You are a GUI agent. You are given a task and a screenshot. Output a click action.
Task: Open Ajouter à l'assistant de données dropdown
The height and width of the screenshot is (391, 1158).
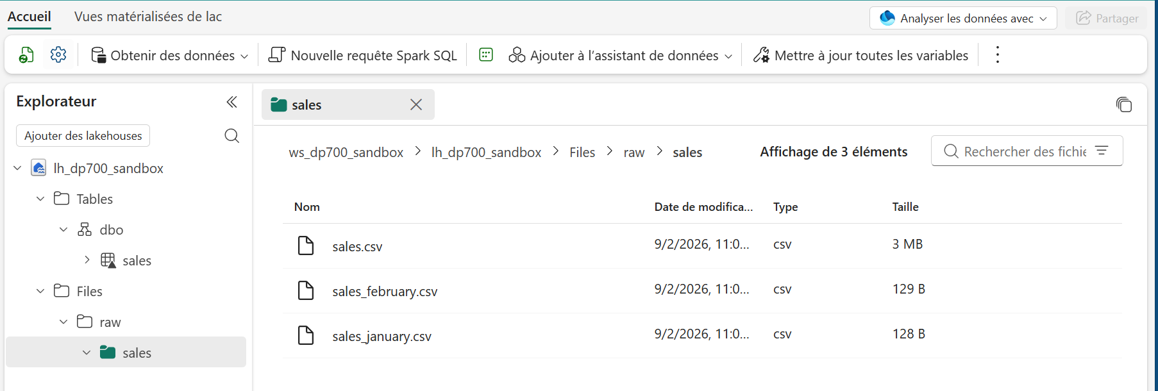pyautogui.click(x=728, y=56)
